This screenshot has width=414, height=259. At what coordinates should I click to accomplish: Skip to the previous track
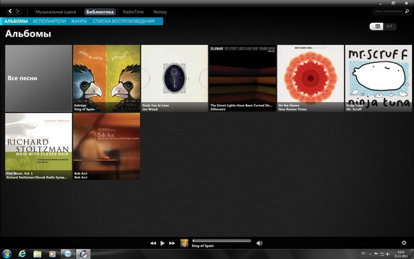tap(153, 243)
